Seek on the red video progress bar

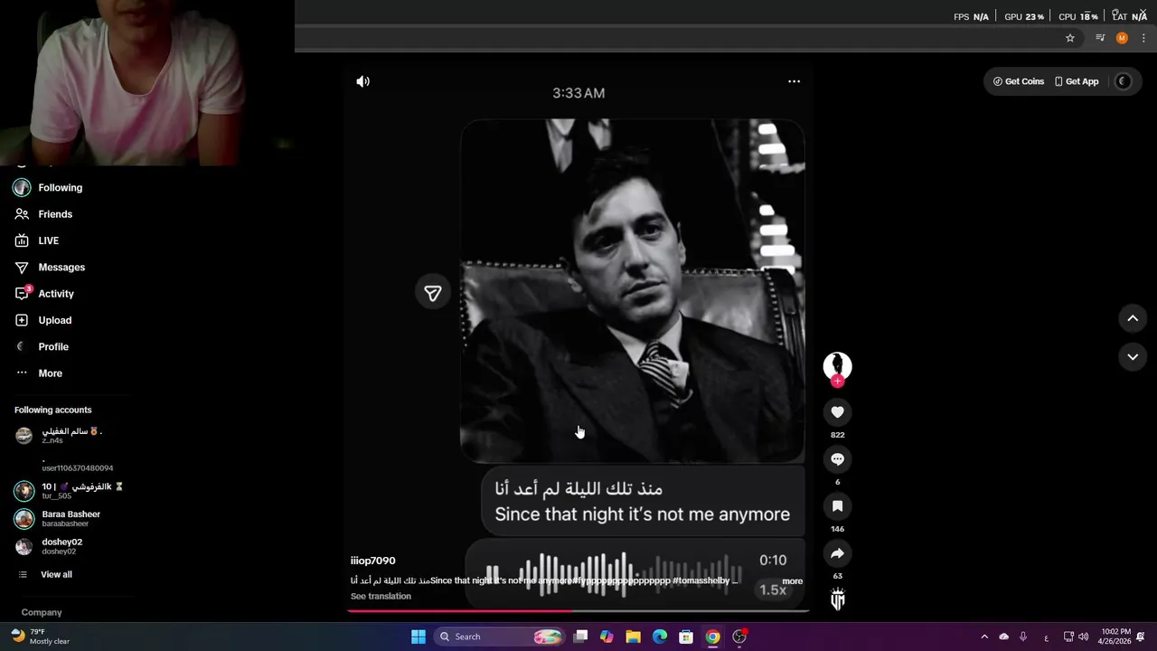[578, 611]
